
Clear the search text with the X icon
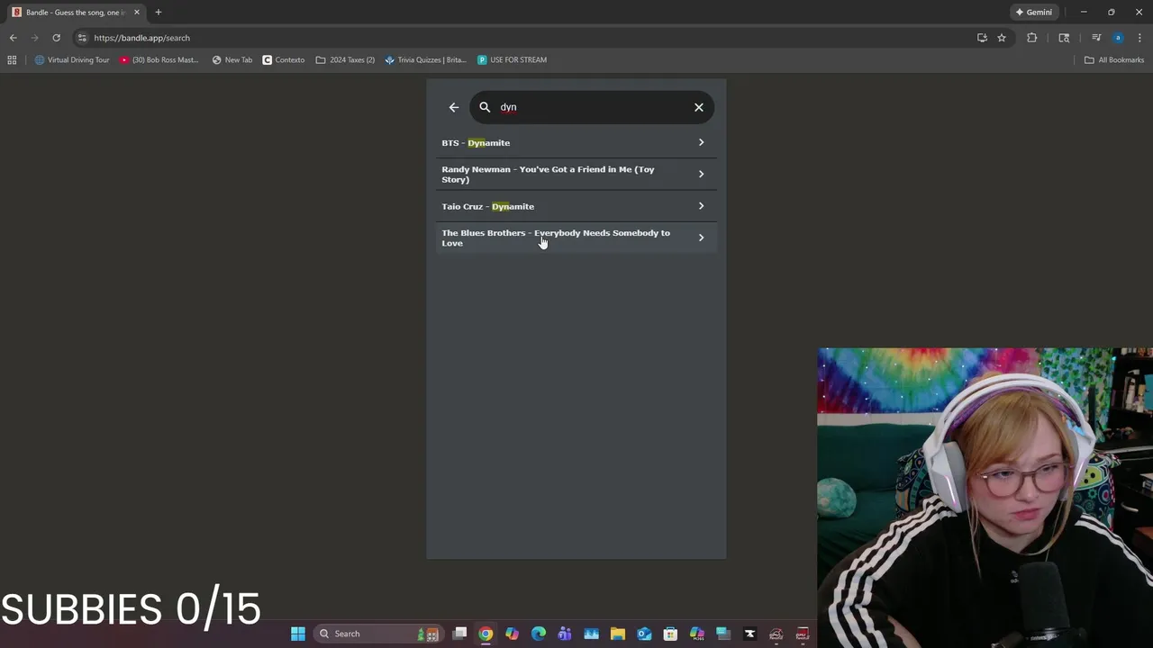(699, 107)
